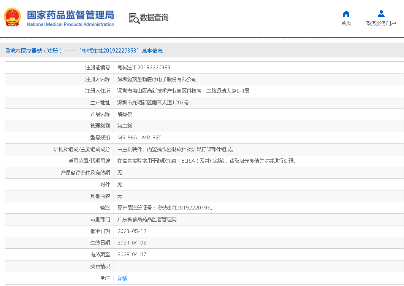404x286 pixels.
Task: Click the blue house icon above 首页
Action: 346,13
